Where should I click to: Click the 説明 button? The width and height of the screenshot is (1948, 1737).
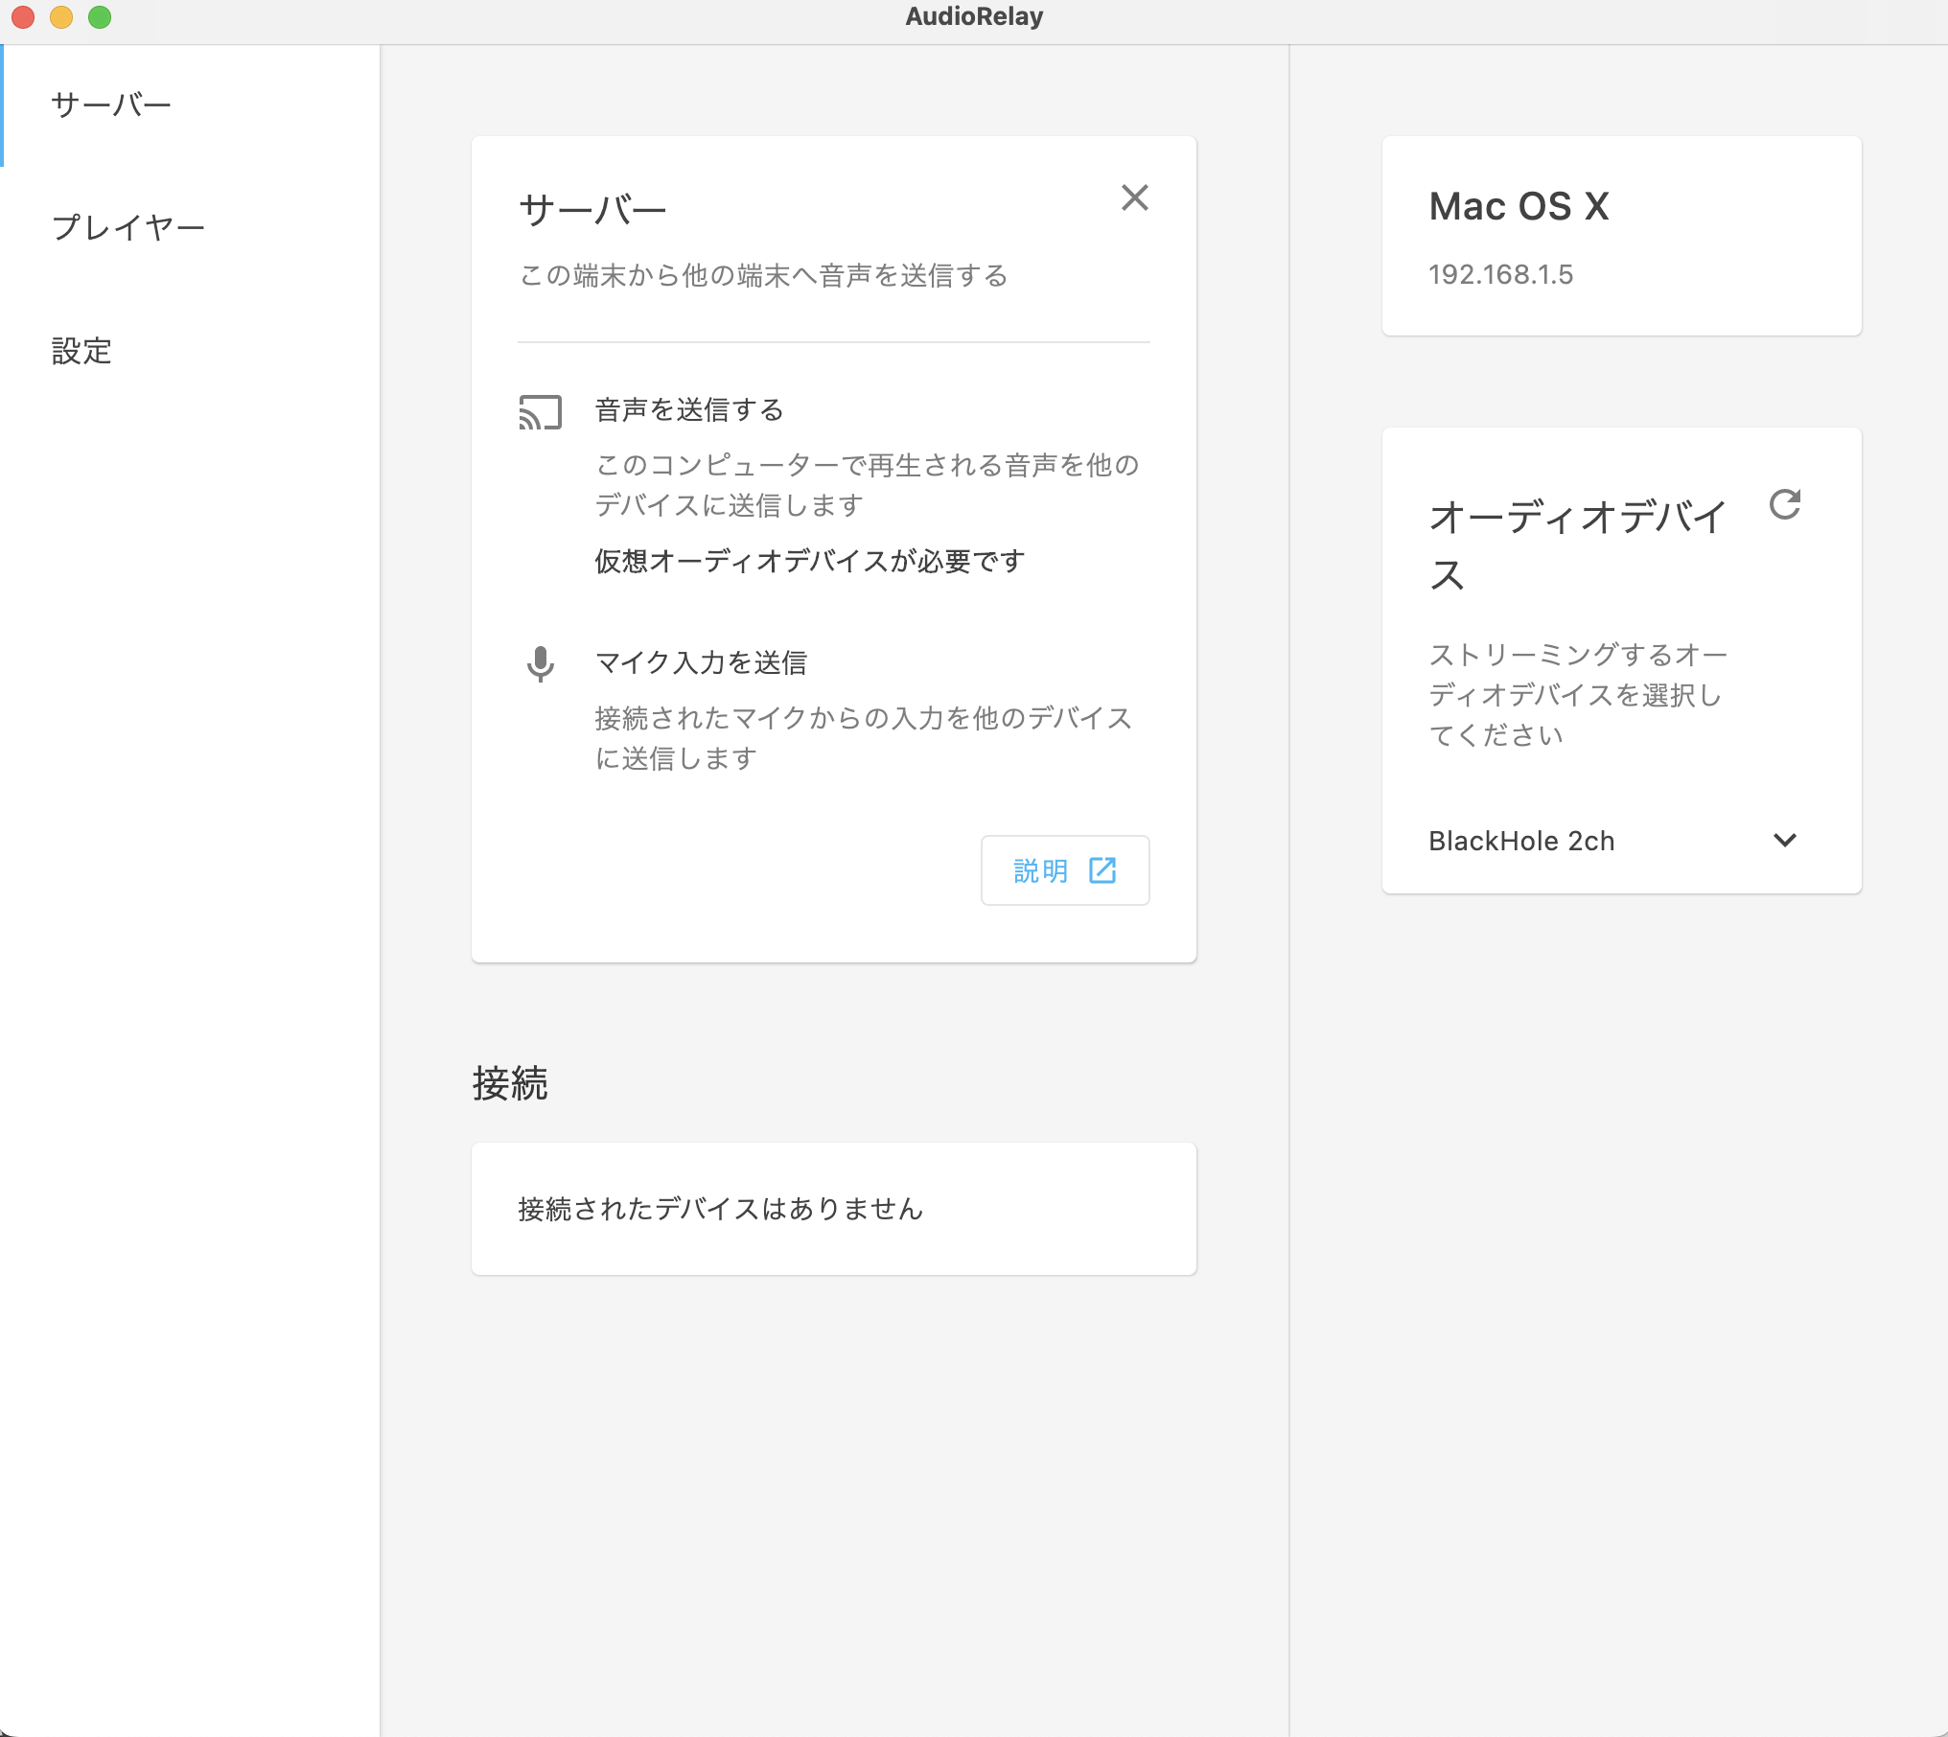[1041, 870]
